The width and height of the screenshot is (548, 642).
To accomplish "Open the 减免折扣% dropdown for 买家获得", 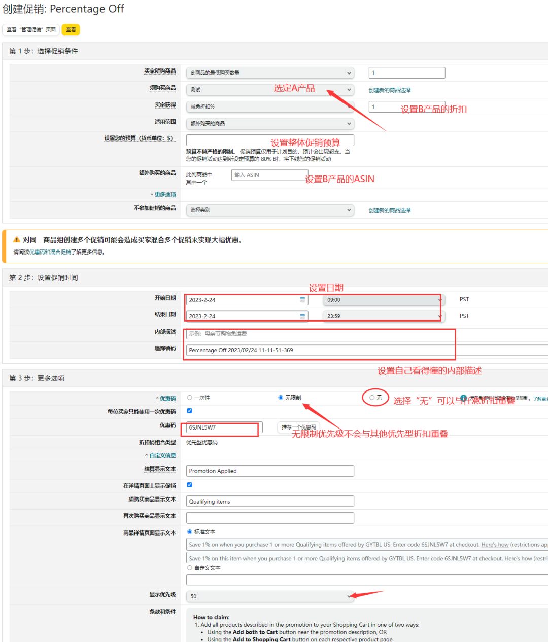I will click(270, 106).
